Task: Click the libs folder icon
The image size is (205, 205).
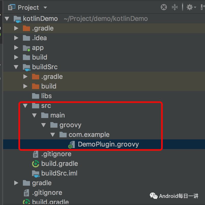Action: tap(36, 96)
